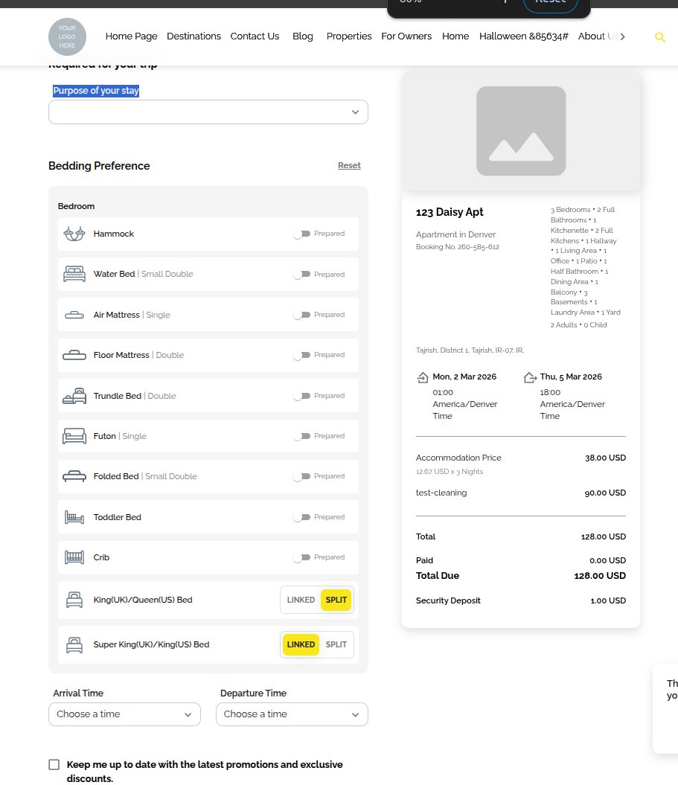Click the check-out arrow icon beside Thu, 5 Mar
The height and width of the screenshot is (785, 678).
530,377
